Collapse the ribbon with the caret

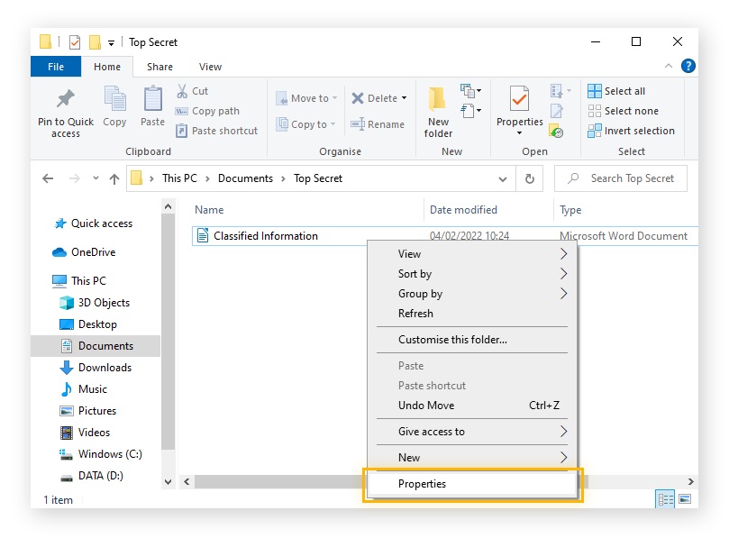click(668, 66)
